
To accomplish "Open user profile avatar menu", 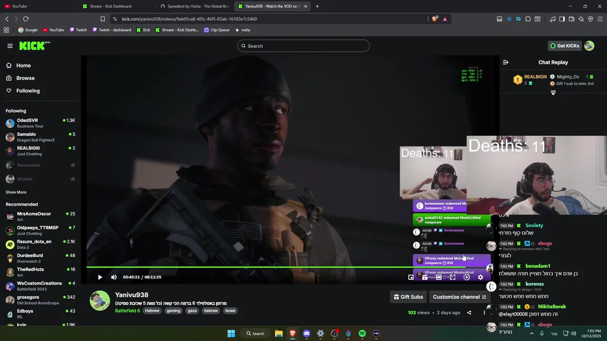I will [589, 46].
